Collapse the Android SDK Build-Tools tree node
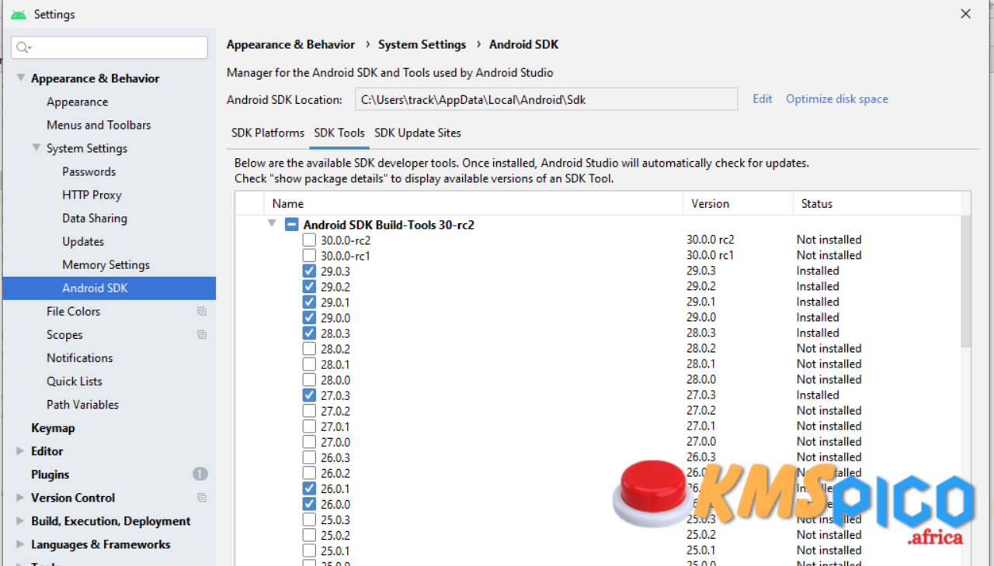Image resolution: width=994 pixels, height=566 pixels. coord(272,224)
